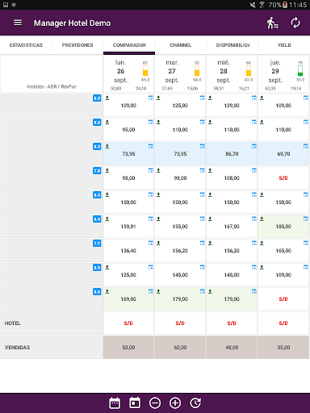
Task: Go to the YIELD tab
Action: coord(284,45)
